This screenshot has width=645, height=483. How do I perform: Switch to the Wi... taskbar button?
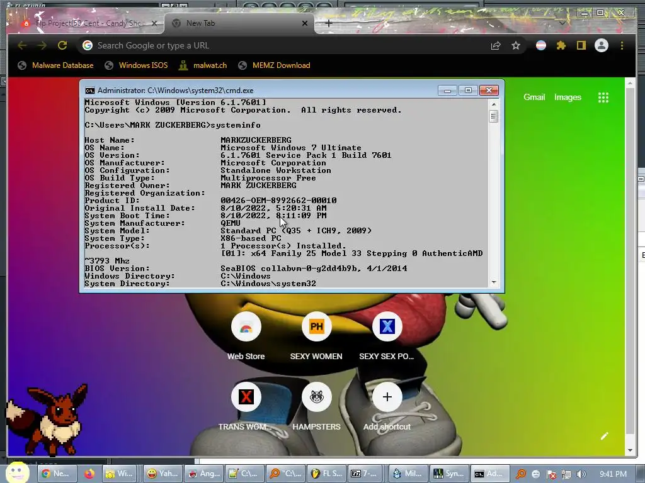pos(120,474)
